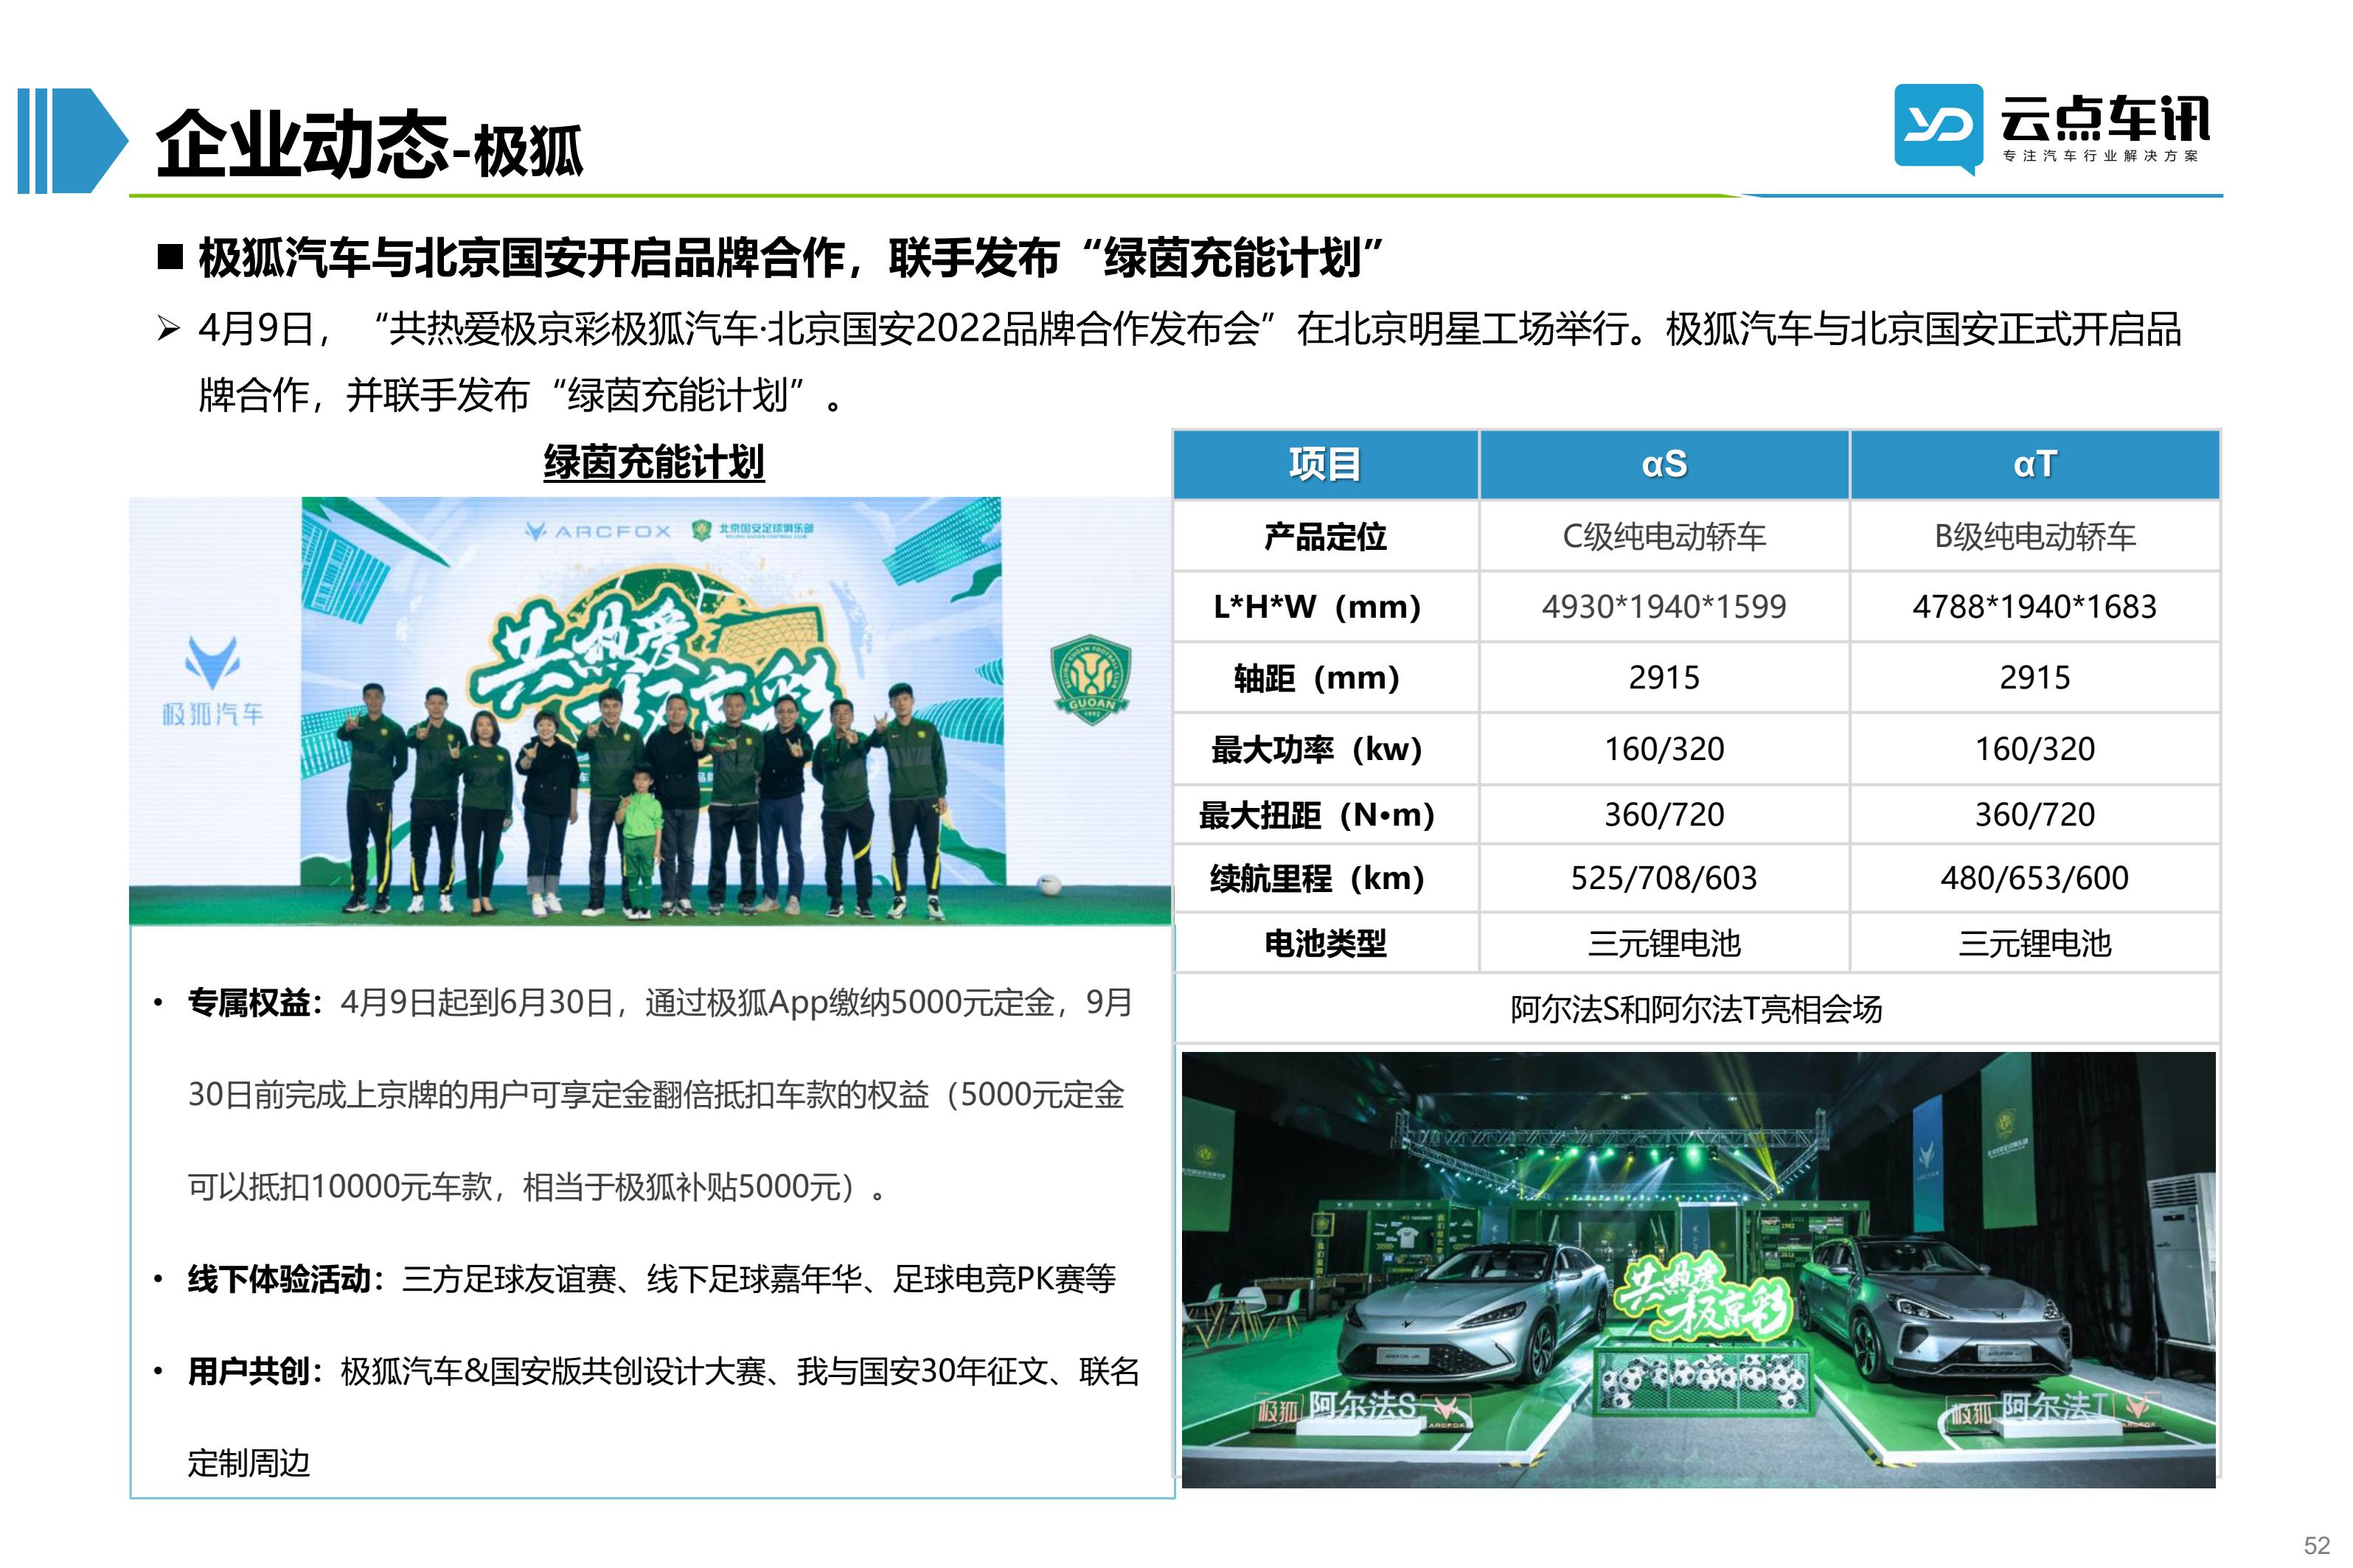Click the 360/720 torque value under αS
Image resolution: width=2353 pixels, height=1568 pixels.
click(x=1664, y=815)
